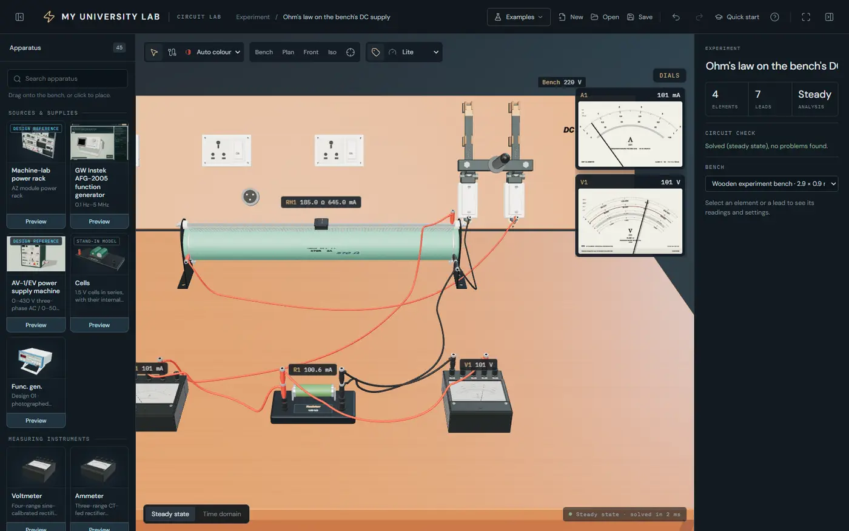The height and width of the screenshot is (531, 849).
Task: Preview the AV-1/EV power supply machine
Action: click(x=36, y=325)
